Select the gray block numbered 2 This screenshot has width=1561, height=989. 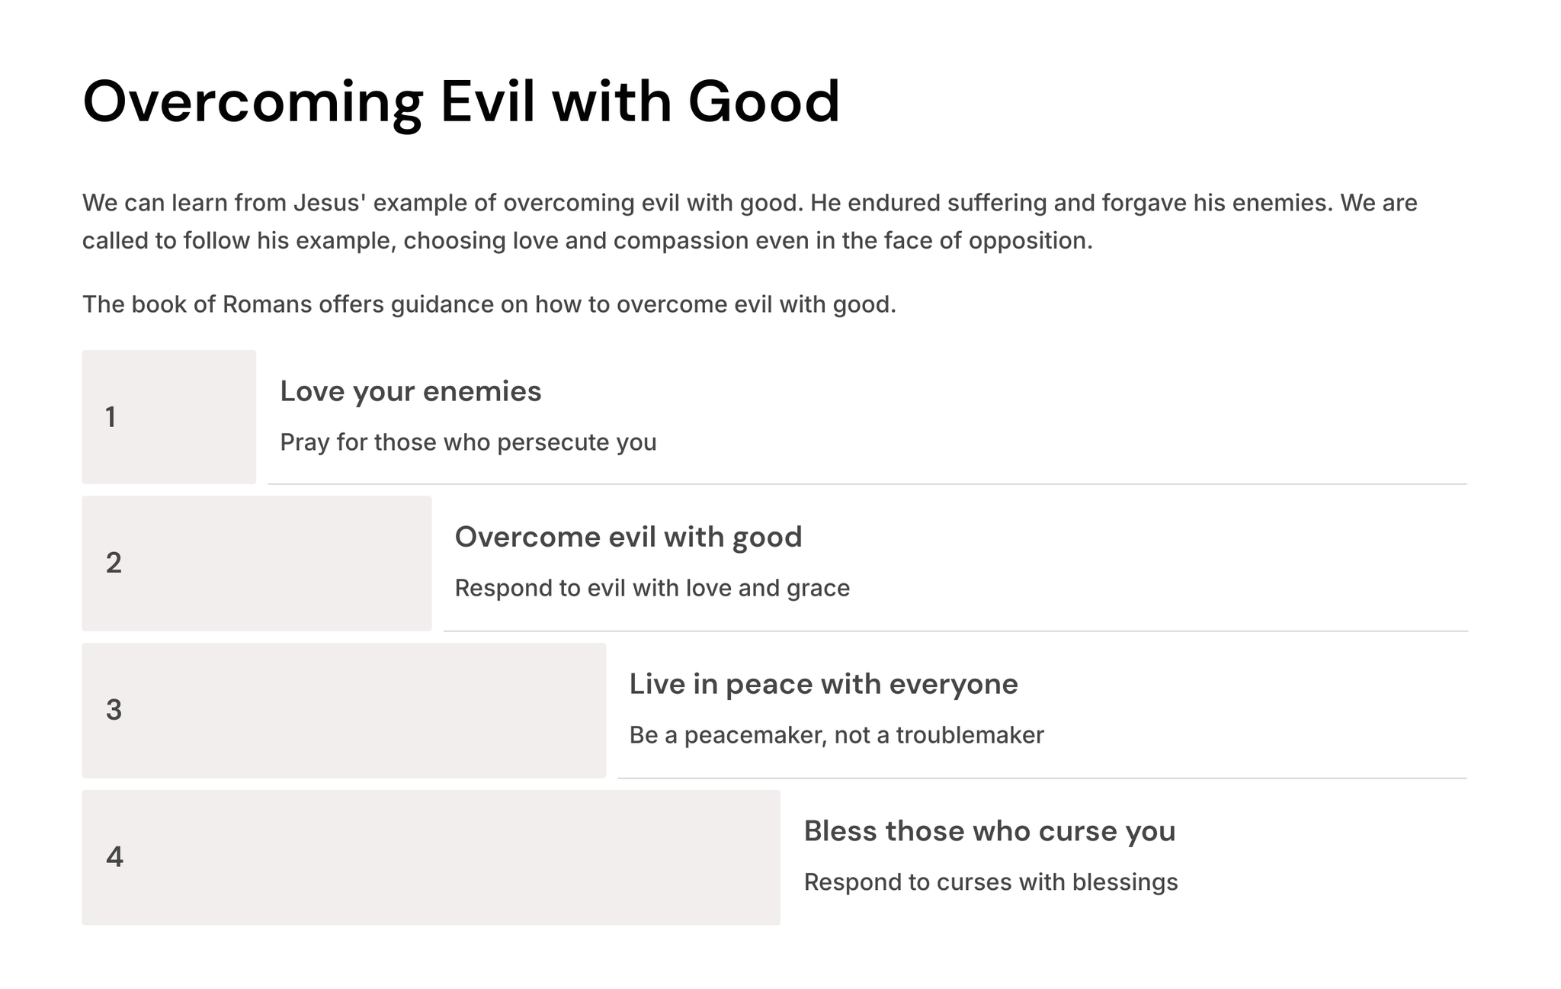pos(256,564)
